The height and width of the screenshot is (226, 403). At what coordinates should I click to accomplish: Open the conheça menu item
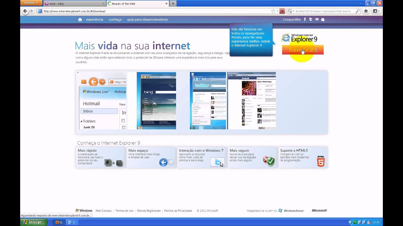coord(115,19)
